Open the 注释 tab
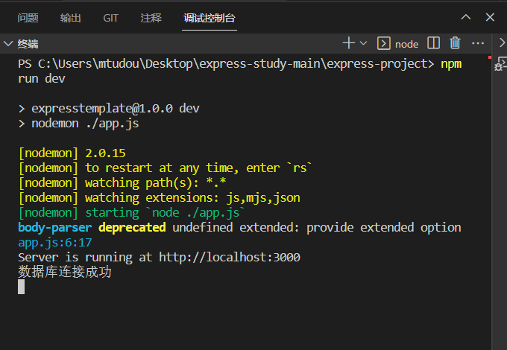 [x=151, y=18]
